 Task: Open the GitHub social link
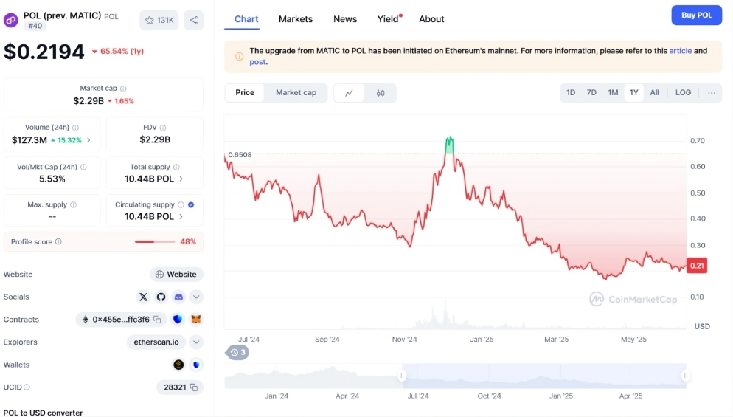tap(161, 297)
